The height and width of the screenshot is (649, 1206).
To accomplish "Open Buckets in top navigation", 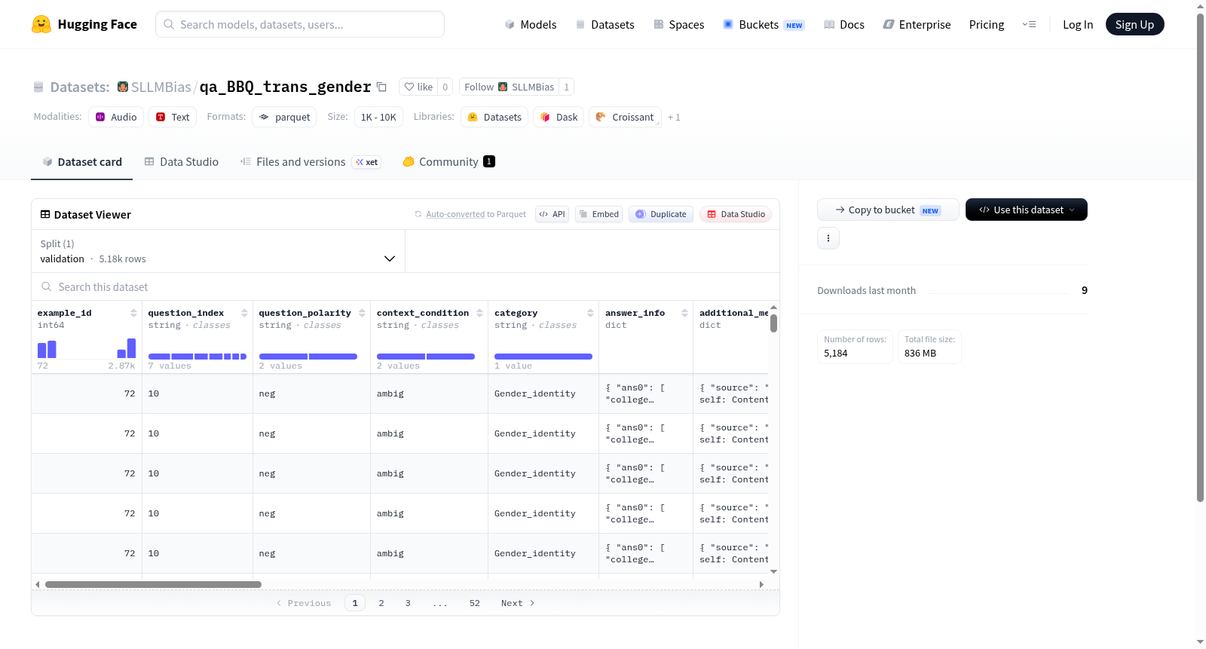I will (764, 24).
